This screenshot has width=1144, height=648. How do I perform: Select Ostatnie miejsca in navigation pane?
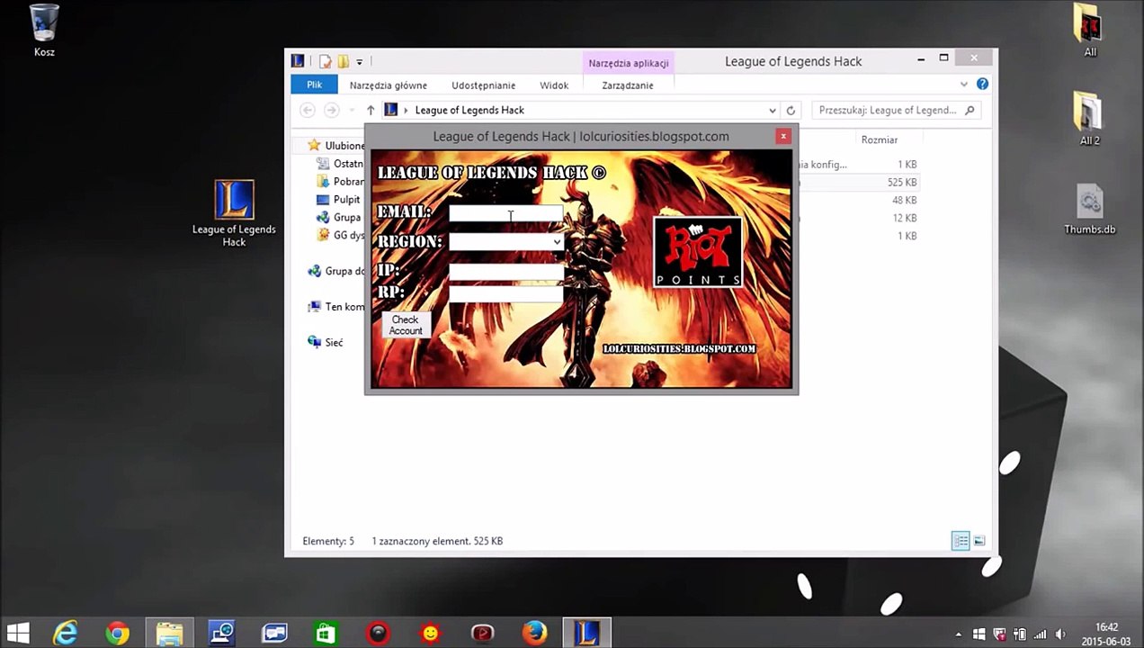tap(341, 164)
